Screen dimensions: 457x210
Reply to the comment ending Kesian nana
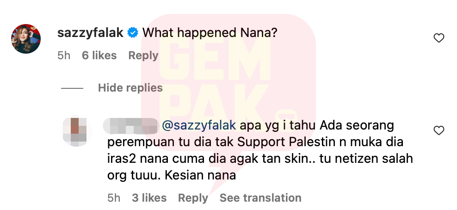(193, 198)
